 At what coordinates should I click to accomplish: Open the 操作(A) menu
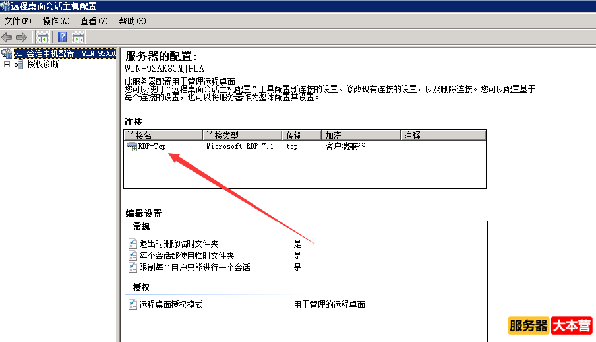pyautogui.click(x=56, y=21)
